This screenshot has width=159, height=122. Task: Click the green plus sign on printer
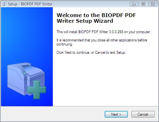coord(37,90)
